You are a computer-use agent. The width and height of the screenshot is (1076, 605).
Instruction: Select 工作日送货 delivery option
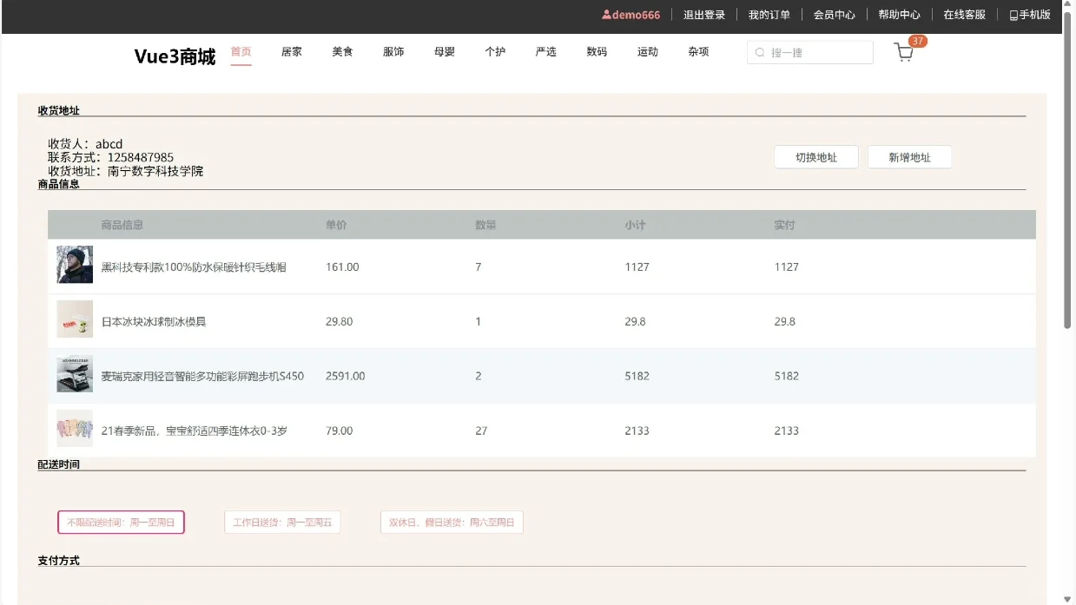tap(282, 522)
